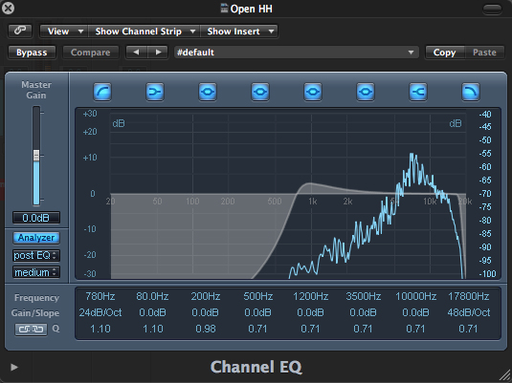The height and width of the screenshot is (383, 512).
Task: Click the Copy button
Action: (444, 53)
